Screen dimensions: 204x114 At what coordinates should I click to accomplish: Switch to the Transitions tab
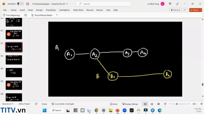(x=51, y=10)
